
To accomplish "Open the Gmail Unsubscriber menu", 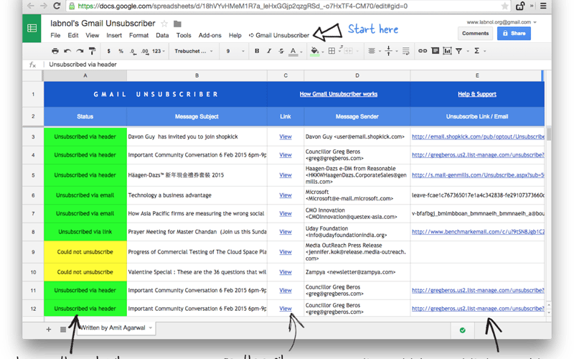I will click(279, 35).
